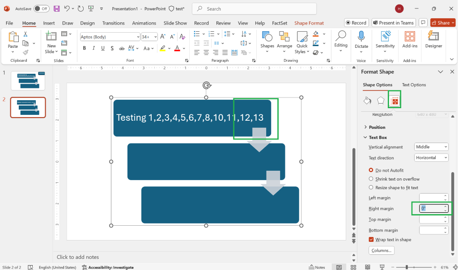The width and height of the screenshot is (458, 270).
Task: Toggle the AutoSave switch
Action: [x=41, y=8]
